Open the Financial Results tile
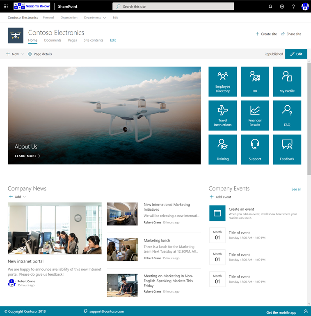This screenshot has height=316, width=311. click(x=255, y=116)
